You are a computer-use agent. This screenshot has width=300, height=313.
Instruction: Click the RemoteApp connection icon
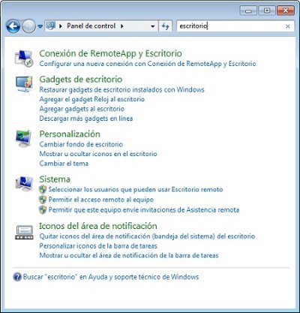coord(24,59)
